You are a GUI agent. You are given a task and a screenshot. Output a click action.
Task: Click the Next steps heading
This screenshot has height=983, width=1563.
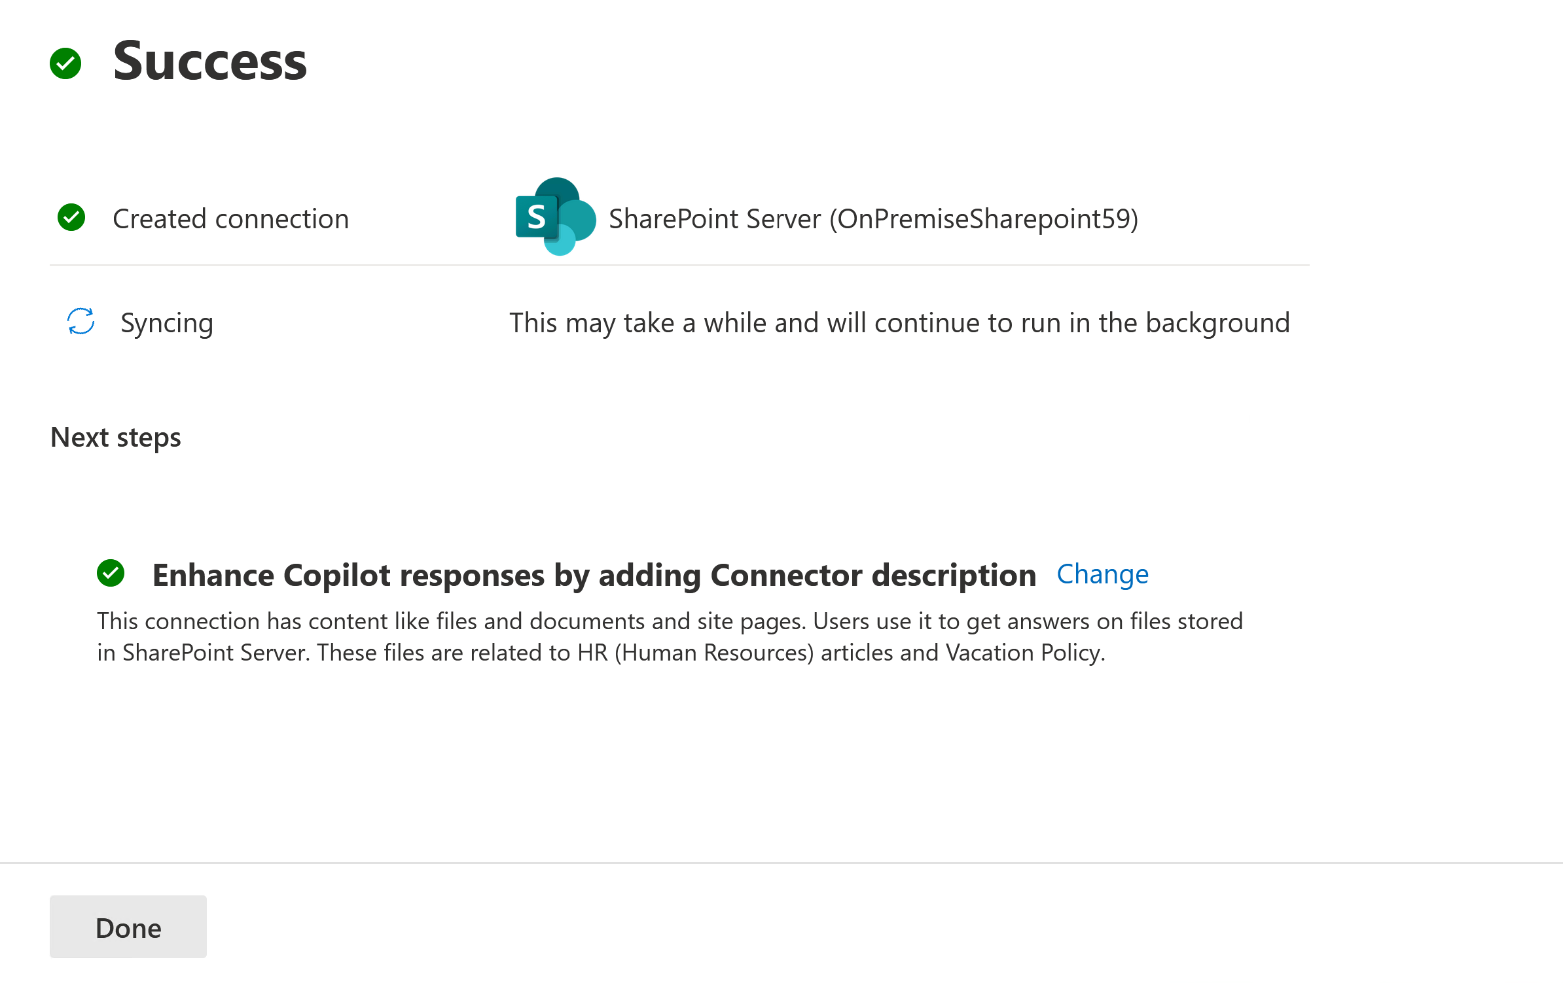tap(116, 438)
